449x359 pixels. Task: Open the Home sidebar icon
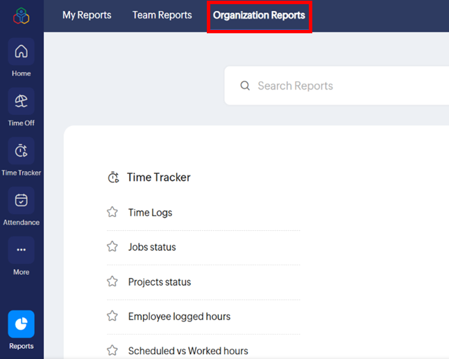21,52
